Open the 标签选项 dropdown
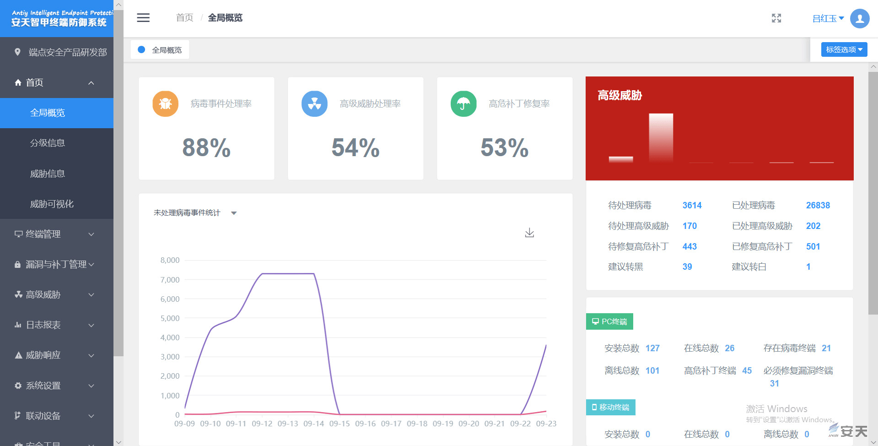This screenshot has height=446, width=878. (x=844, y=49)
